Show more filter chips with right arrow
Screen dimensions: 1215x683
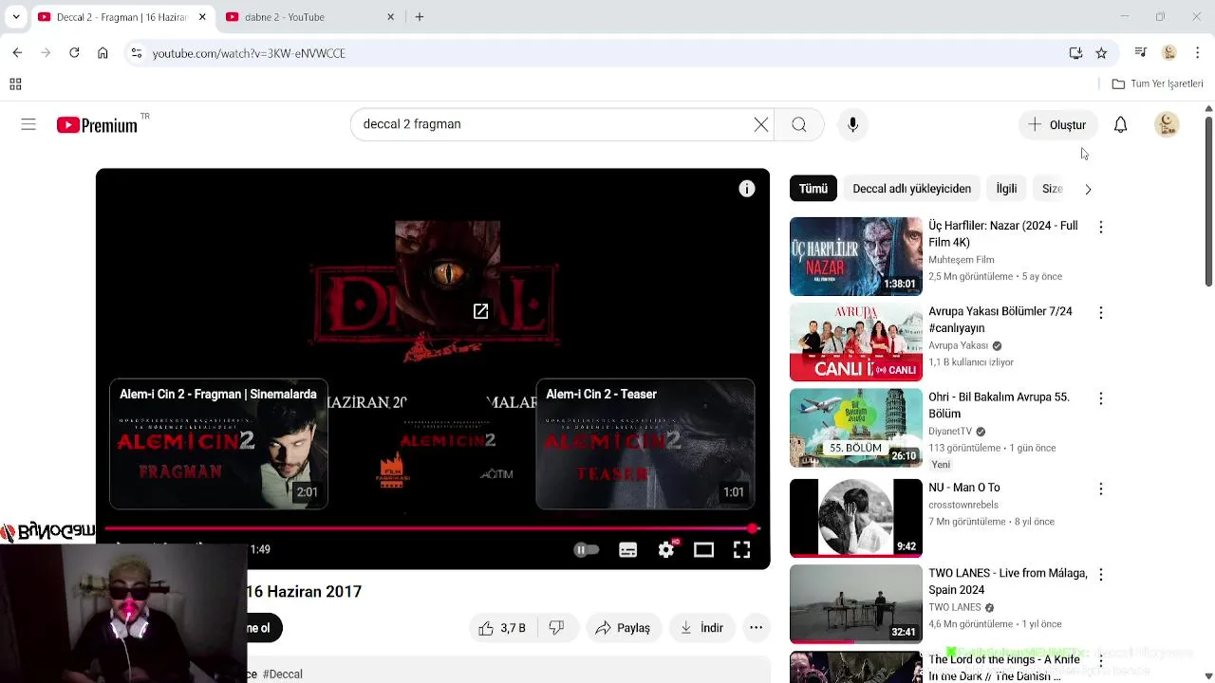(x=1088, y=189)
